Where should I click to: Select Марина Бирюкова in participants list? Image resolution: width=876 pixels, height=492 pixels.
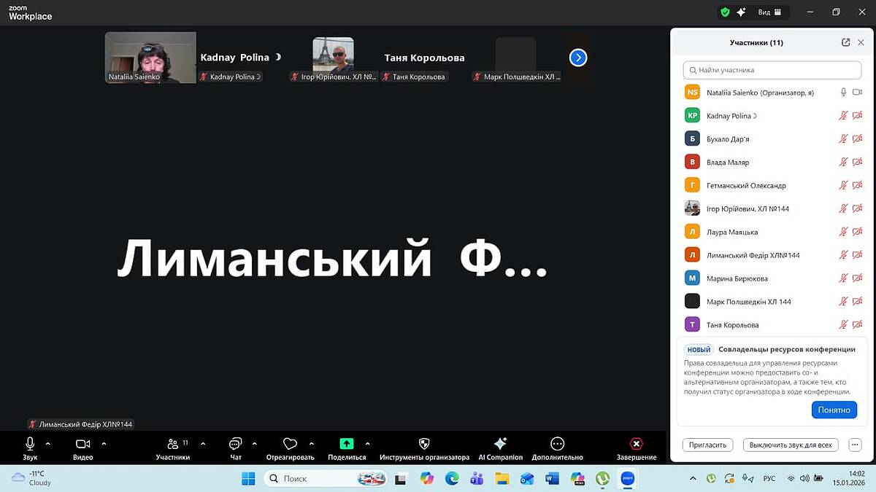(737, 278)
